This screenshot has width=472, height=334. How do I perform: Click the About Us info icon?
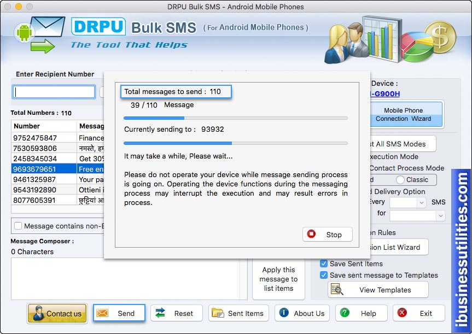(x=284, y=313)
